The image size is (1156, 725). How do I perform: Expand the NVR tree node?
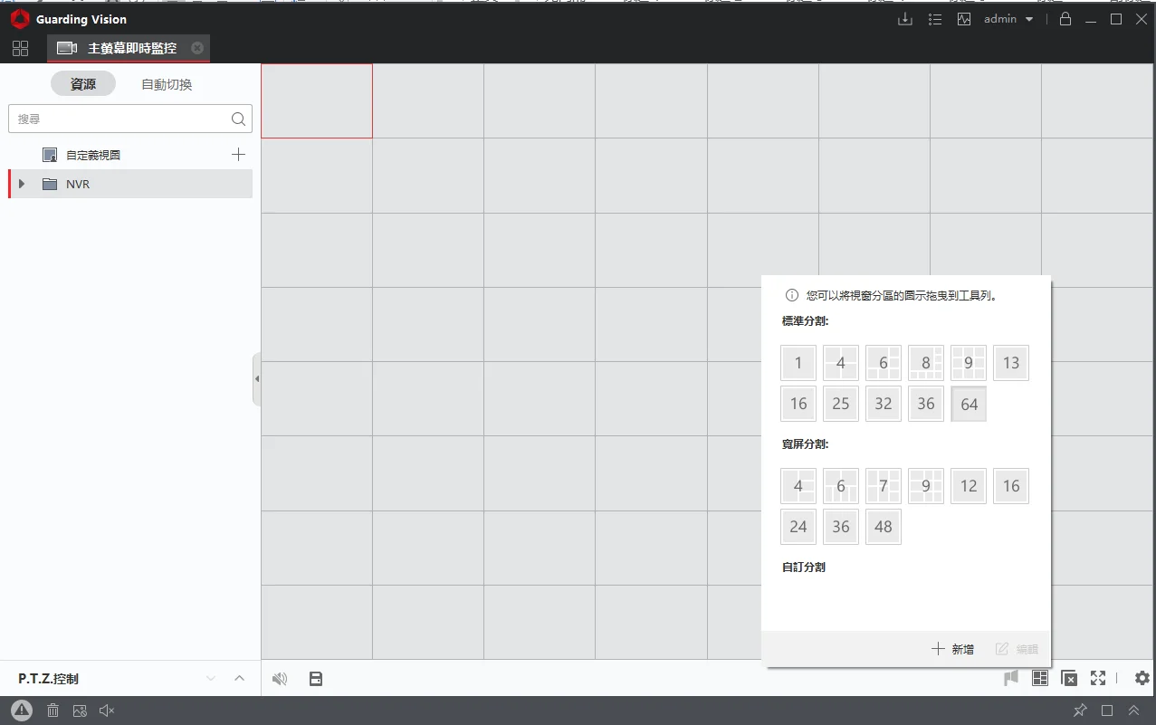23,185
